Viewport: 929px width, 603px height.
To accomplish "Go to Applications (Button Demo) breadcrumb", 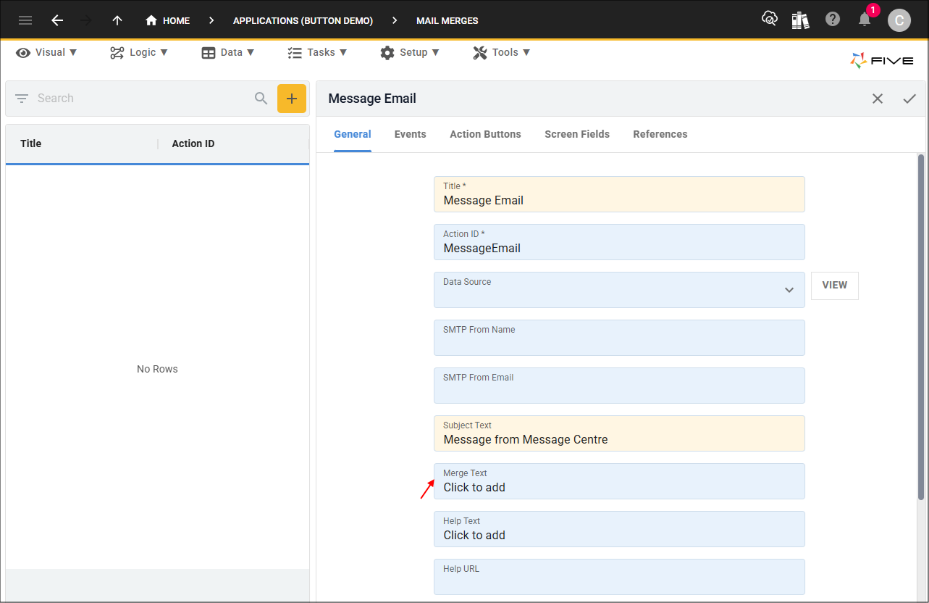I will (303, 20).
